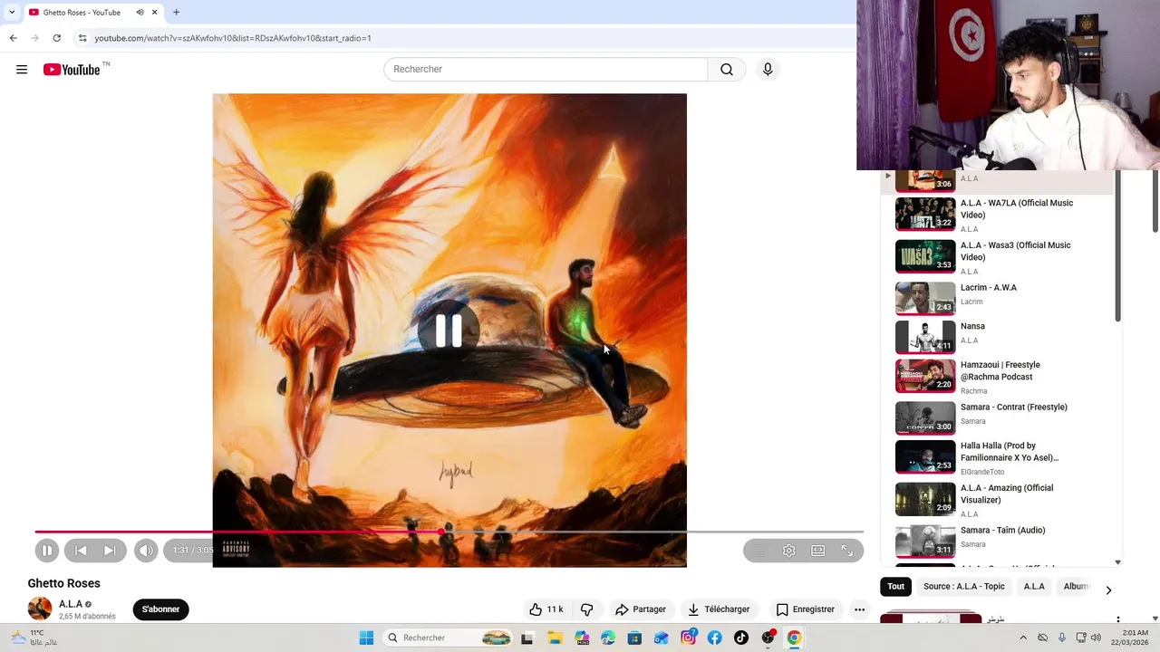Open File Explorer from the taskbar

[555, 638]
